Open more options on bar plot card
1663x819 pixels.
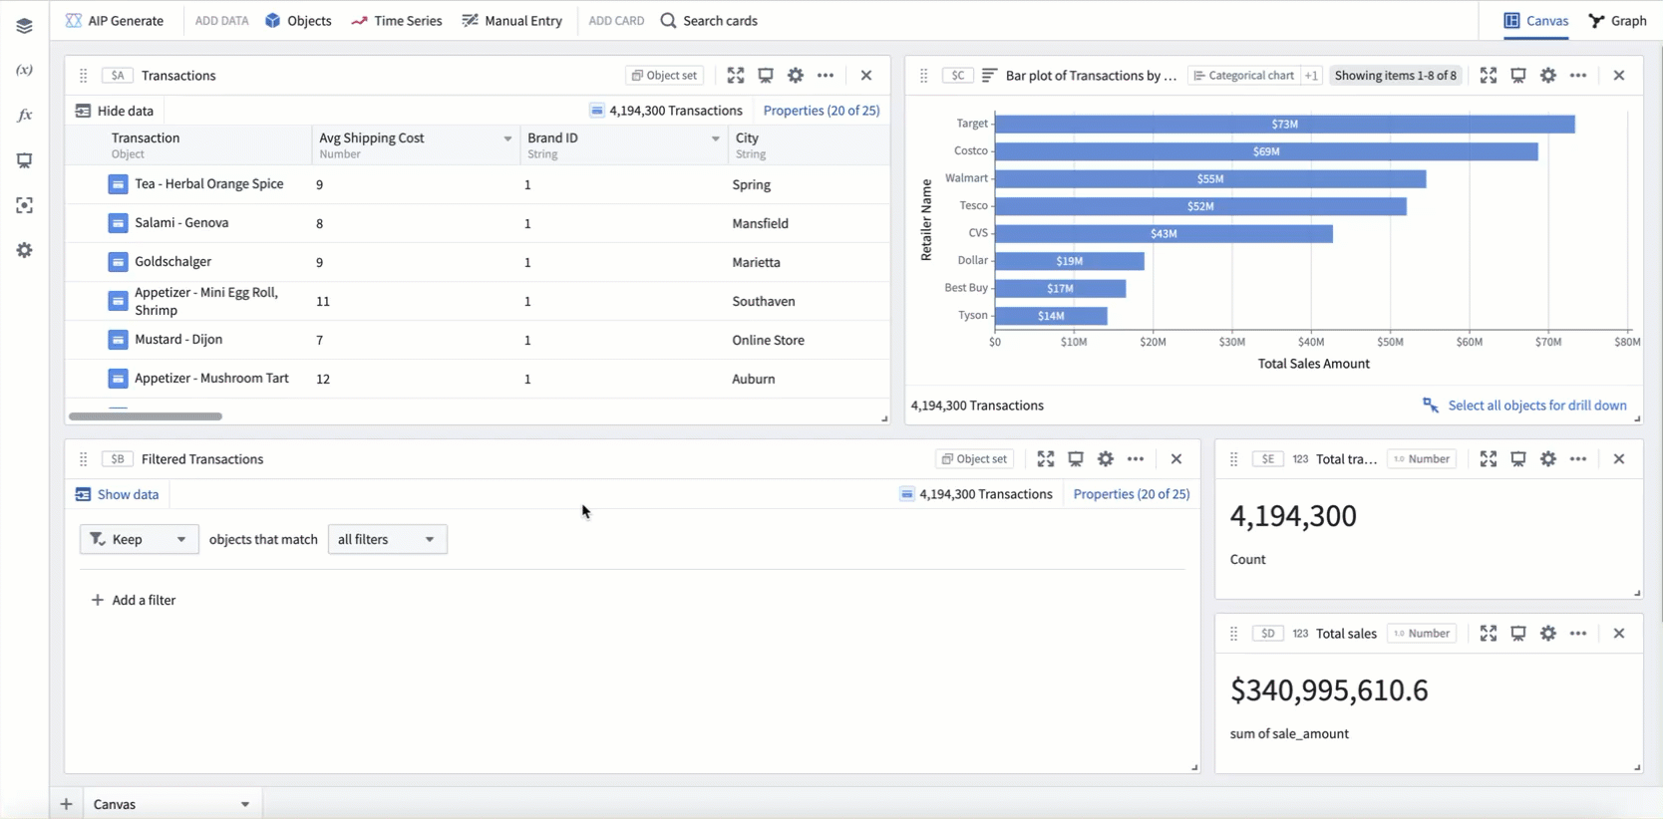(1578, 76)
